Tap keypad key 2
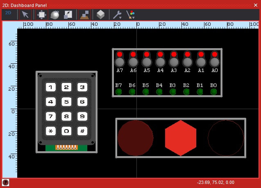This screenshot has height=188, width=261. [x=66, y=87]
